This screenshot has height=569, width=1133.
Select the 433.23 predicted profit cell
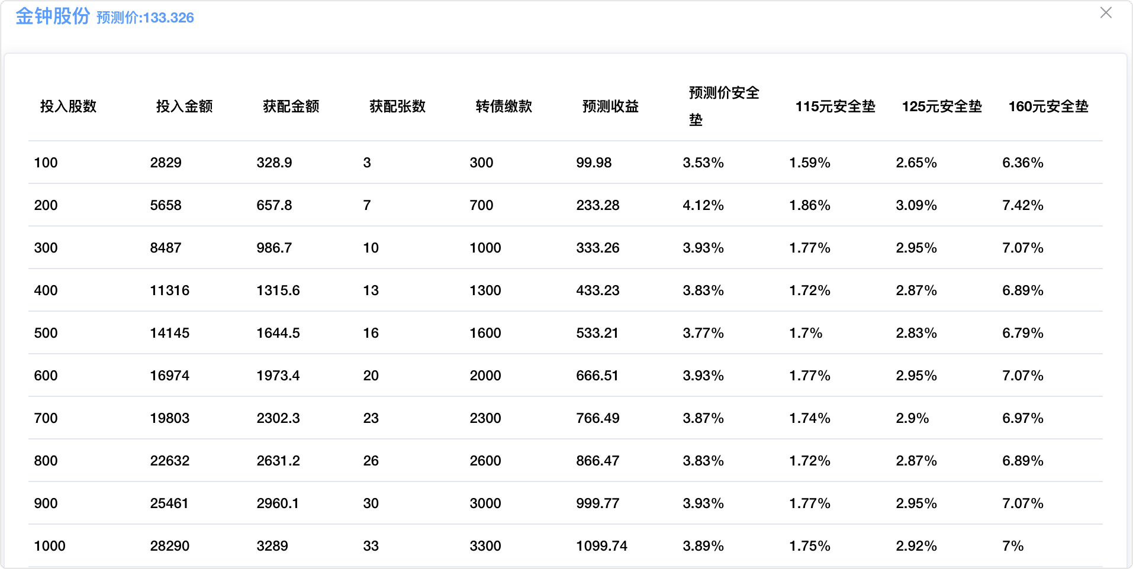pos(597,290)
